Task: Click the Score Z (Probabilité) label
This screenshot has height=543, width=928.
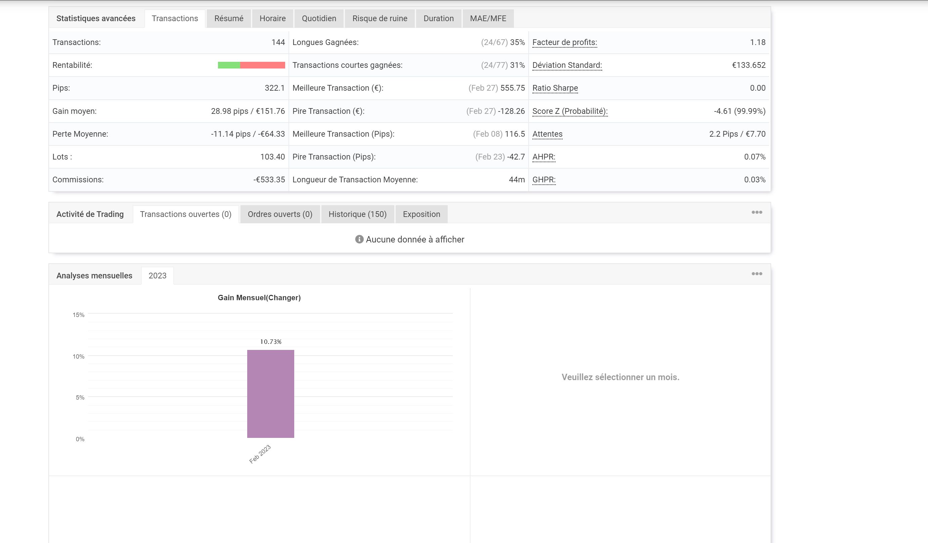Action: [x=569, y=111]
